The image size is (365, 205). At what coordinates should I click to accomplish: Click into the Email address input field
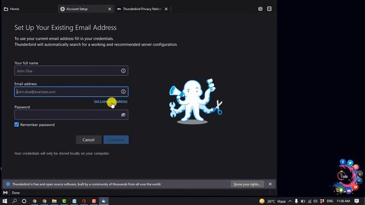(x=71, y=92)
